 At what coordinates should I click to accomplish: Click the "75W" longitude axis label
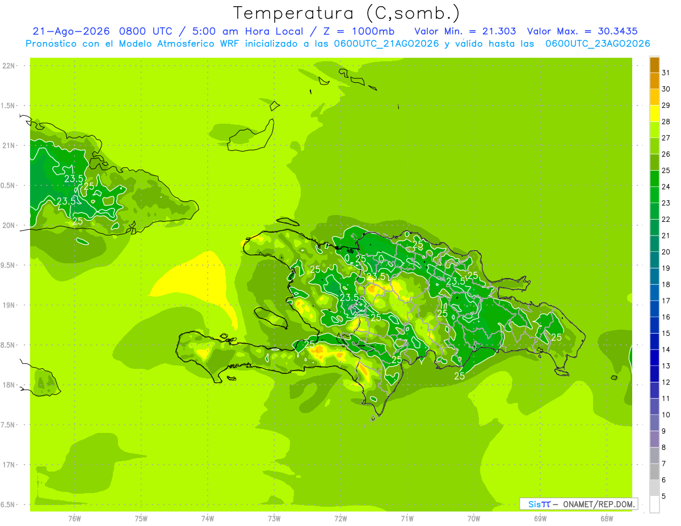pos(141,518)
